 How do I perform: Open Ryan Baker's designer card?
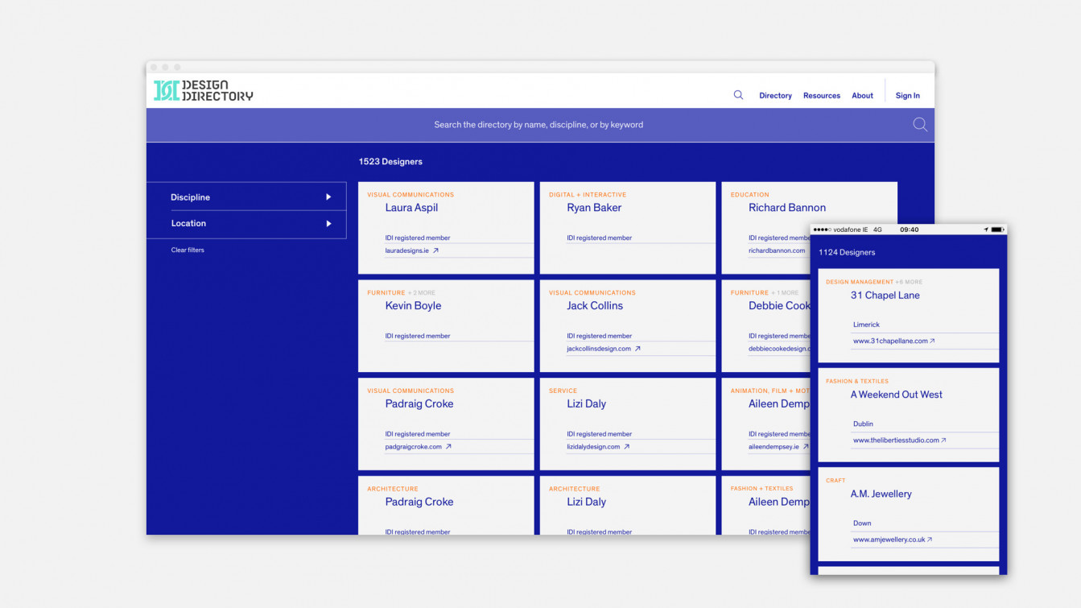point(594,208)
